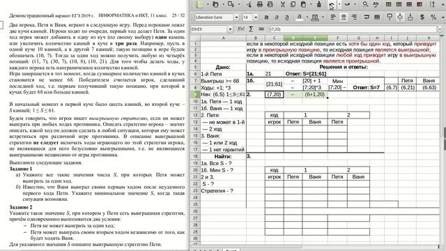Click the Print icon
Screen dimensions: 446x251
[259, 4]
